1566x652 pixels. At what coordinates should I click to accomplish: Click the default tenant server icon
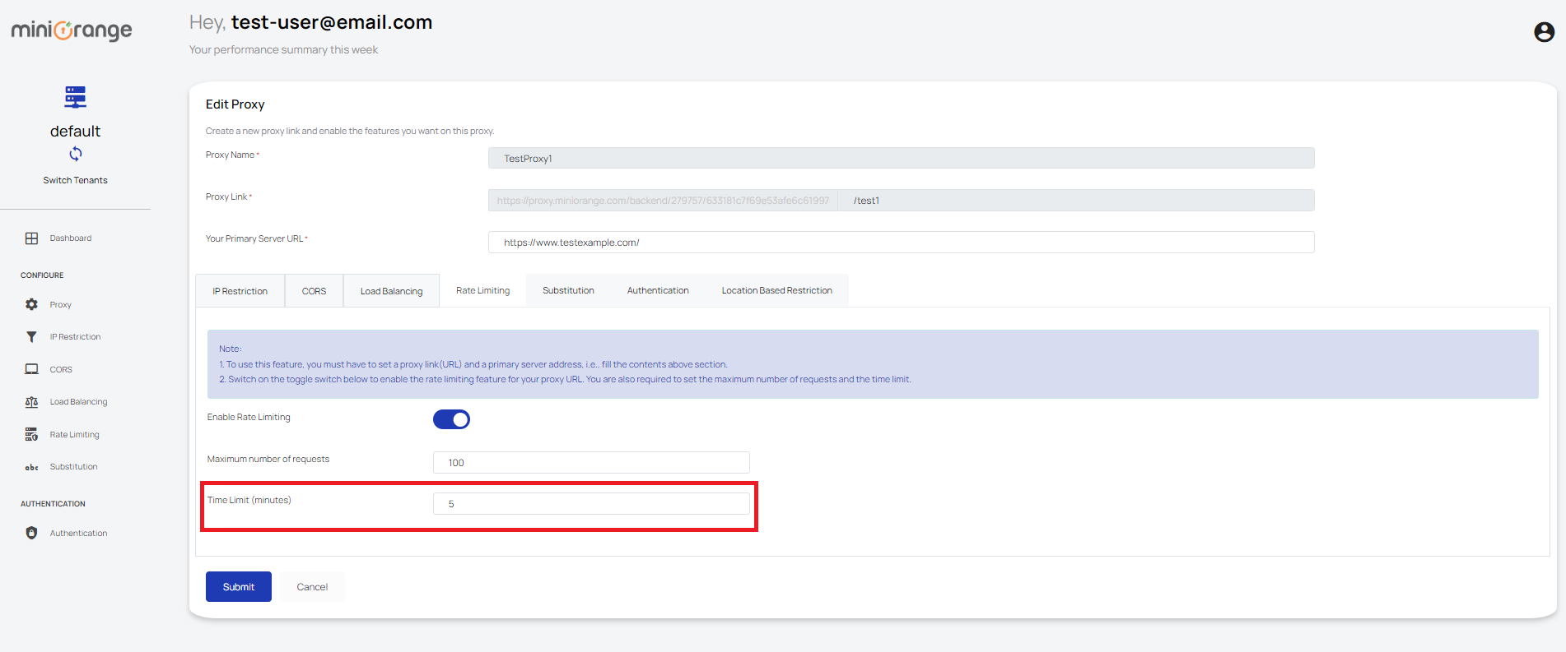pyautogui.click(x=76, y=97)
